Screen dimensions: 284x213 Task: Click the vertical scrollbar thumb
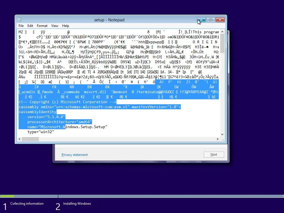click(x=222, y=44)
